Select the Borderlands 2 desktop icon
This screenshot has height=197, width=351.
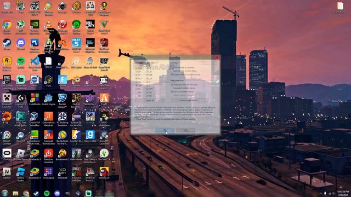click(62, 155)
